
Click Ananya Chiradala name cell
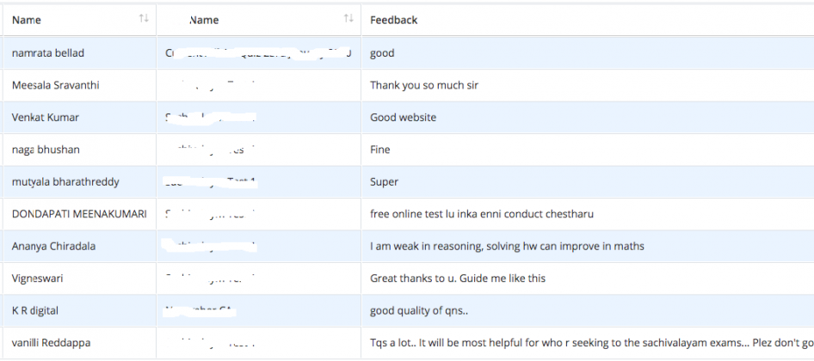(x=53, y=247)
